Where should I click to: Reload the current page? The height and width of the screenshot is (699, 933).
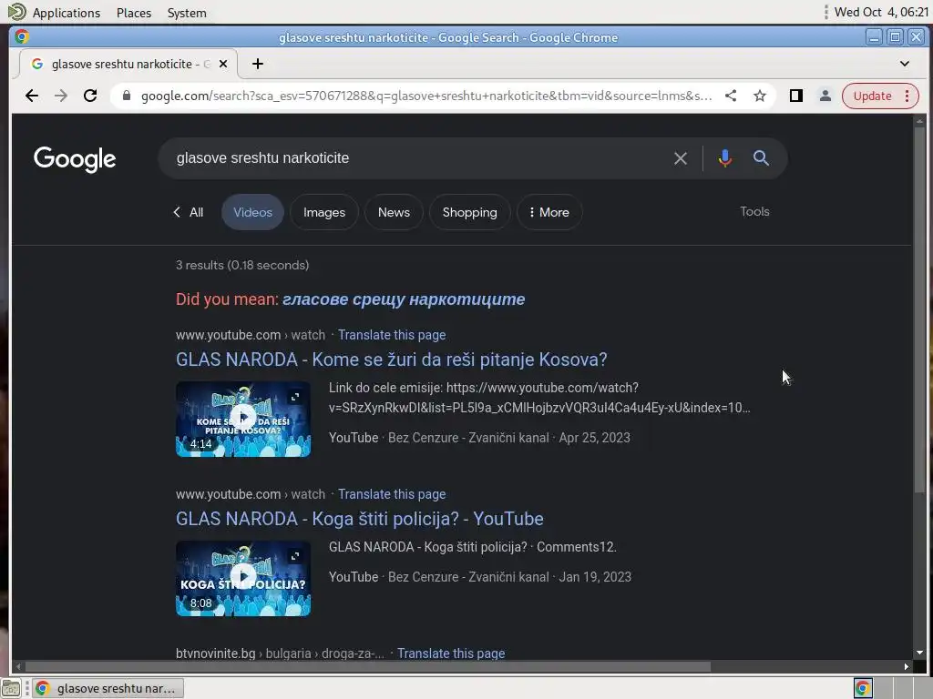point(90,96)
